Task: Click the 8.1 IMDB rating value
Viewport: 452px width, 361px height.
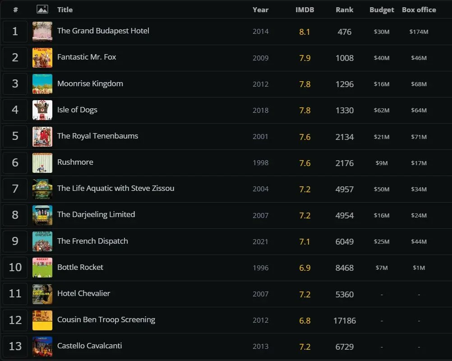Action: pyautogui.click(x=305, y=32)
